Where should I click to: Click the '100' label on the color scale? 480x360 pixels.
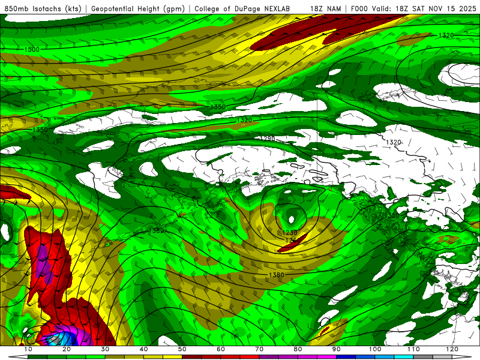[x=375, y=349]
